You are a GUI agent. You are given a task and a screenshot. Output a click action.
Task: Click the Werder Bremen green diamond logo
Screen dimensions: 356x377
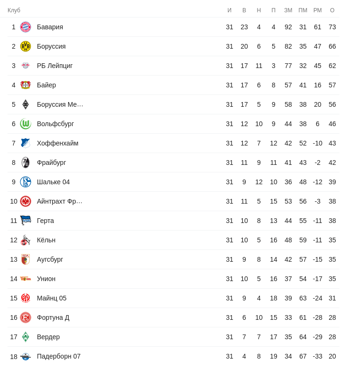[x=26, y=337]
